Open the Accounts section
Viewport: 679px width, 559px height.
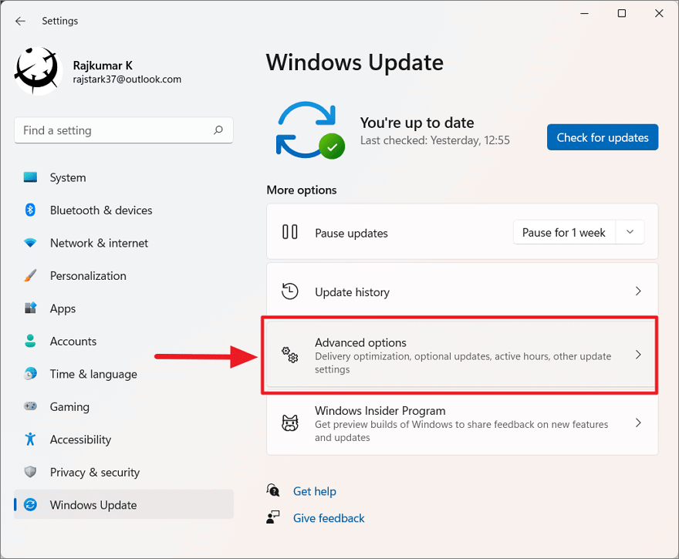pos(123,342)
